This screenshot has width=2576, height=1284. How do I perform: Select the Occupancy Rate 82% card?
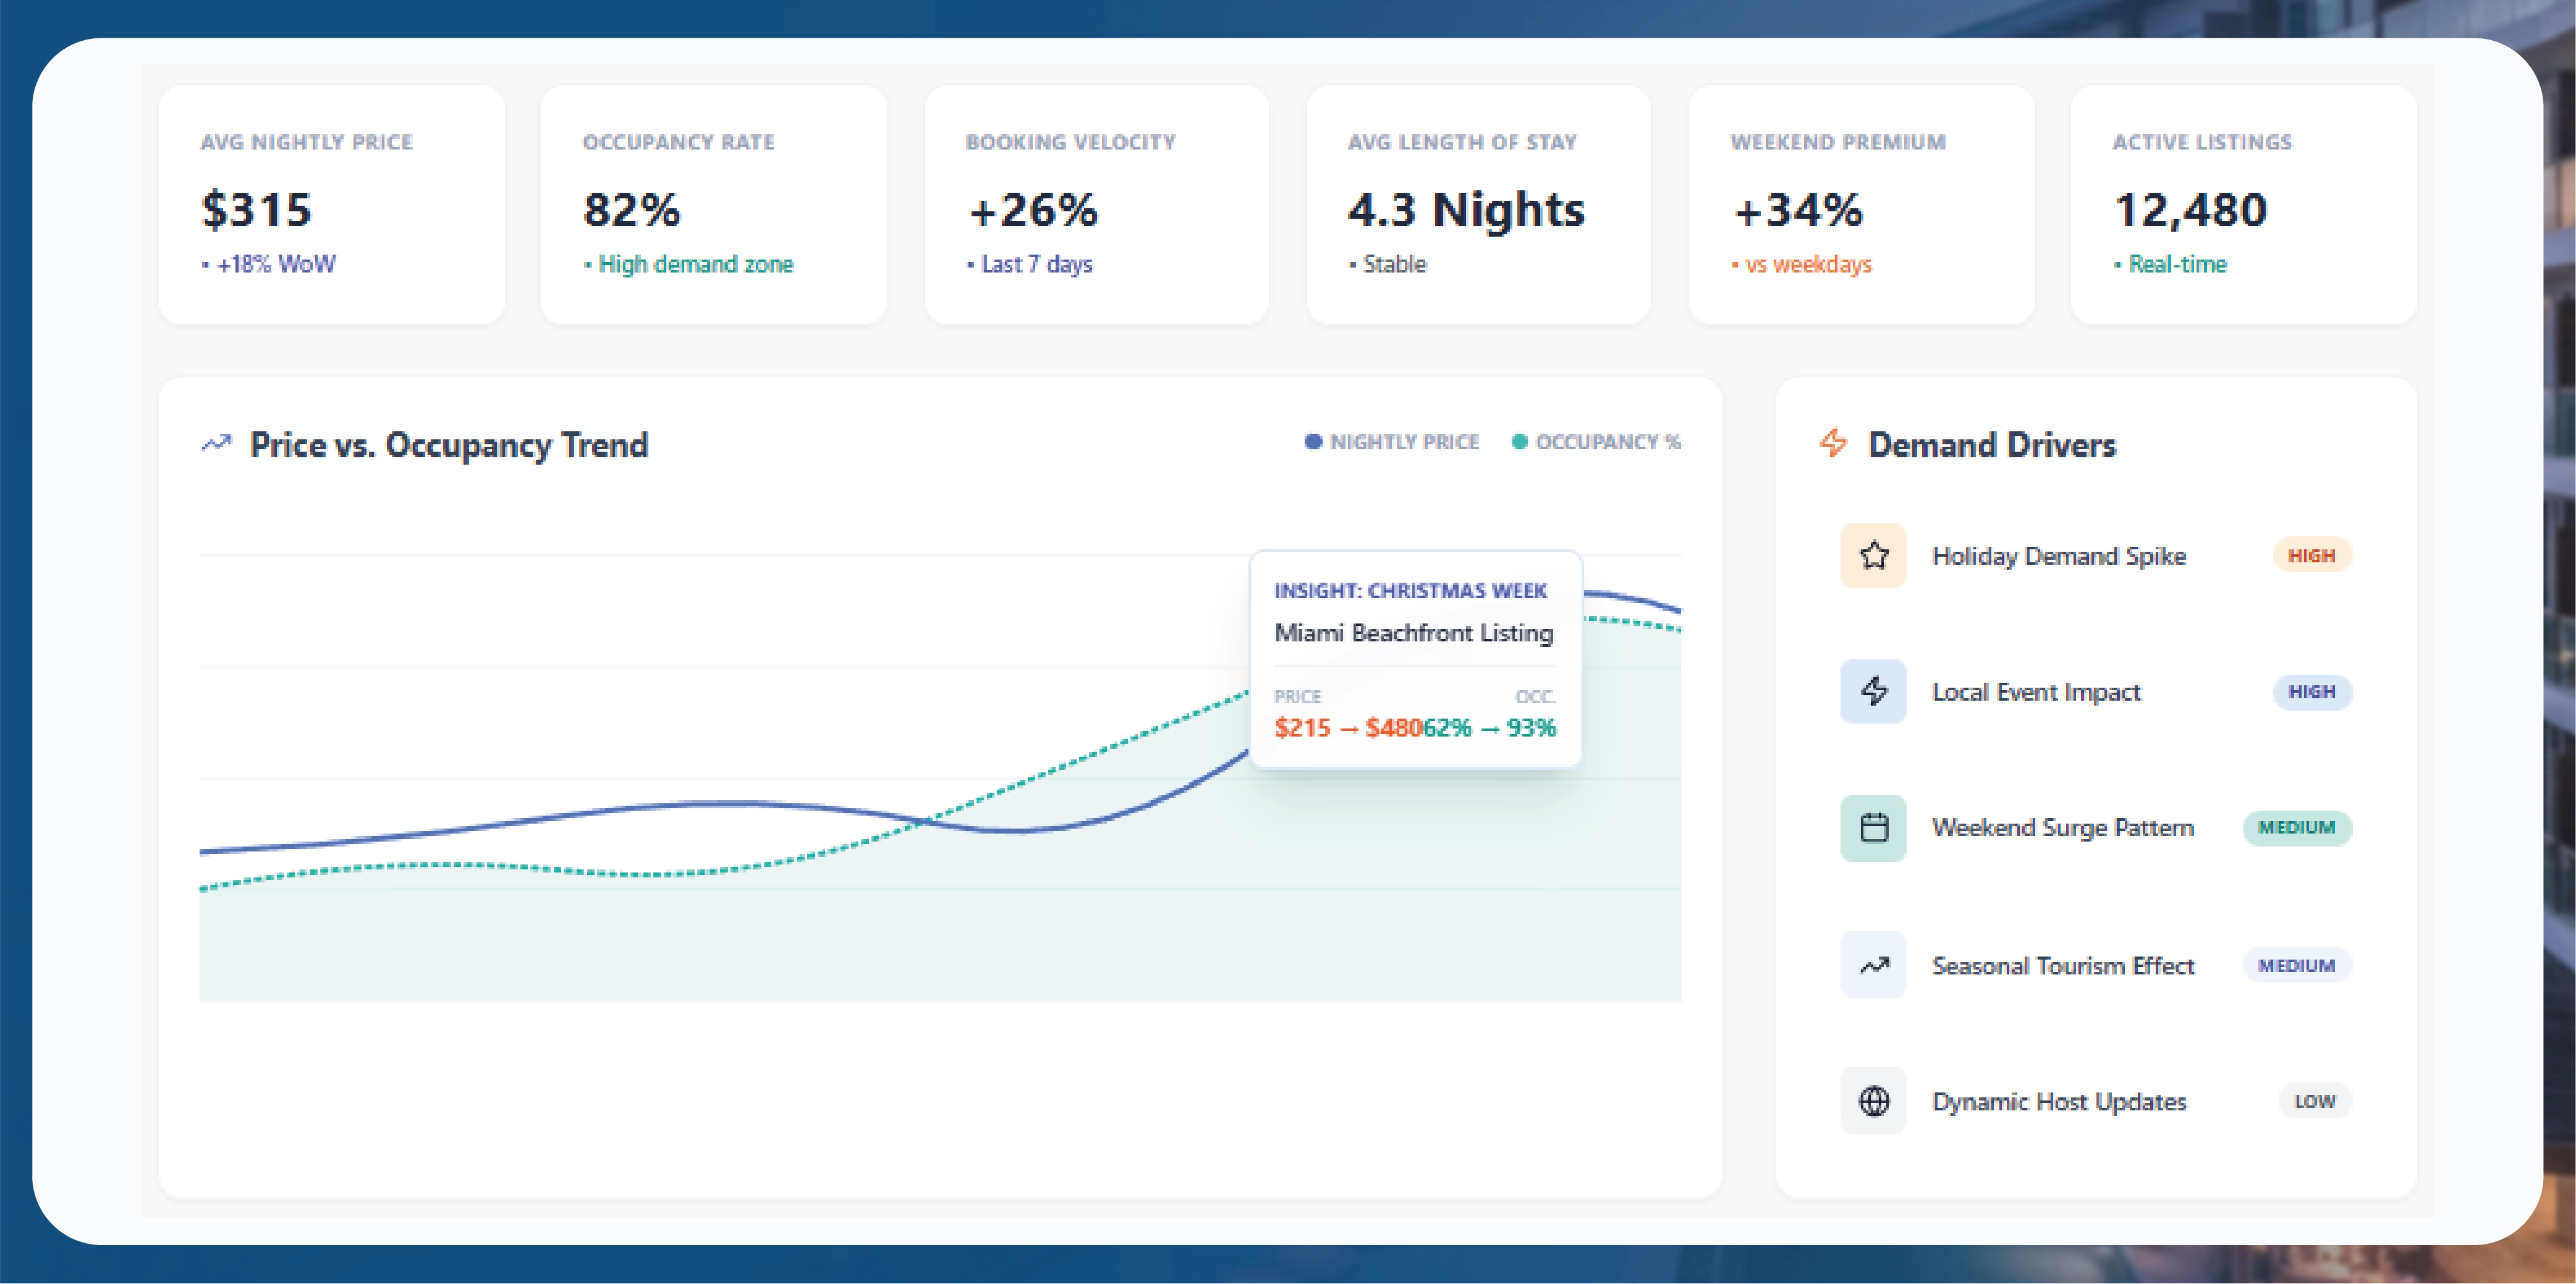click(x=713, y=205)
